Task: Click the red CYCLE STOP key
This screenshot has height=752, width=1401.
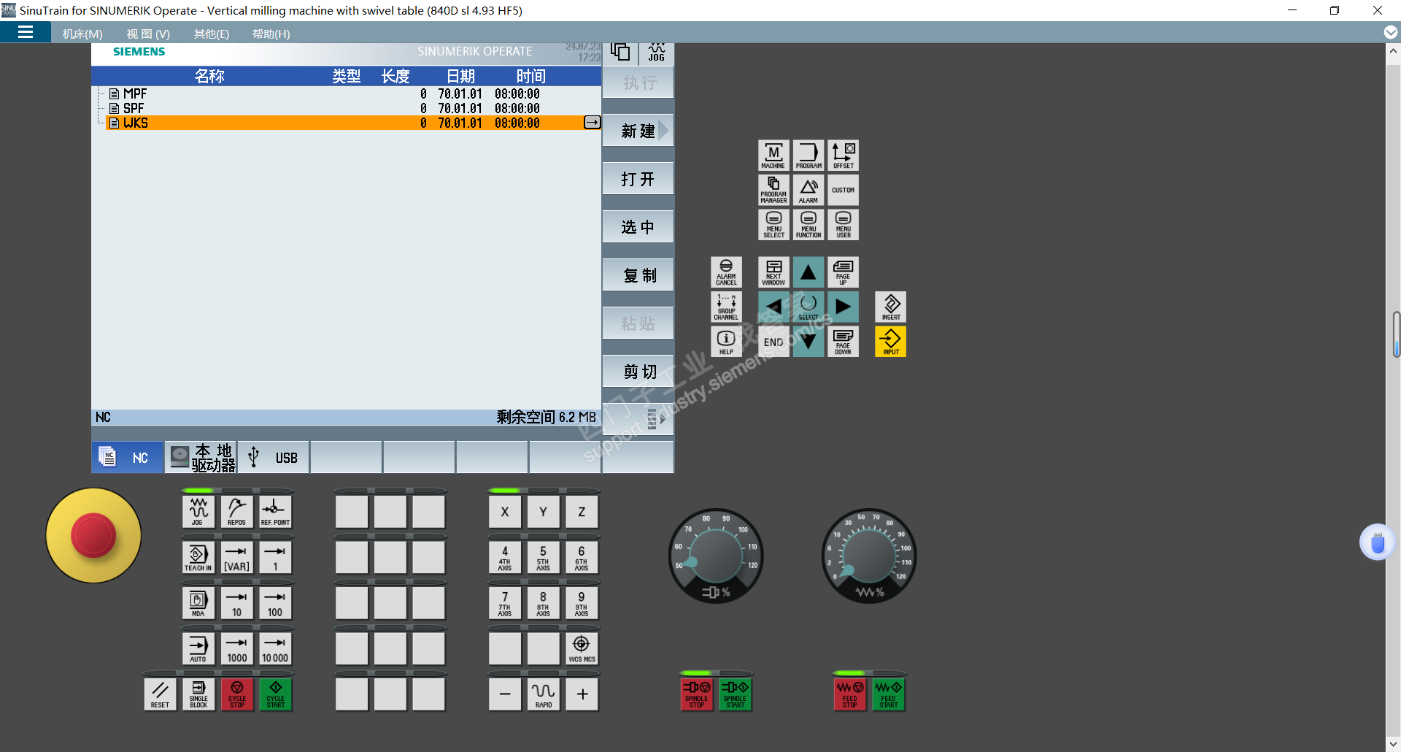Action: (x=236, y=694)
